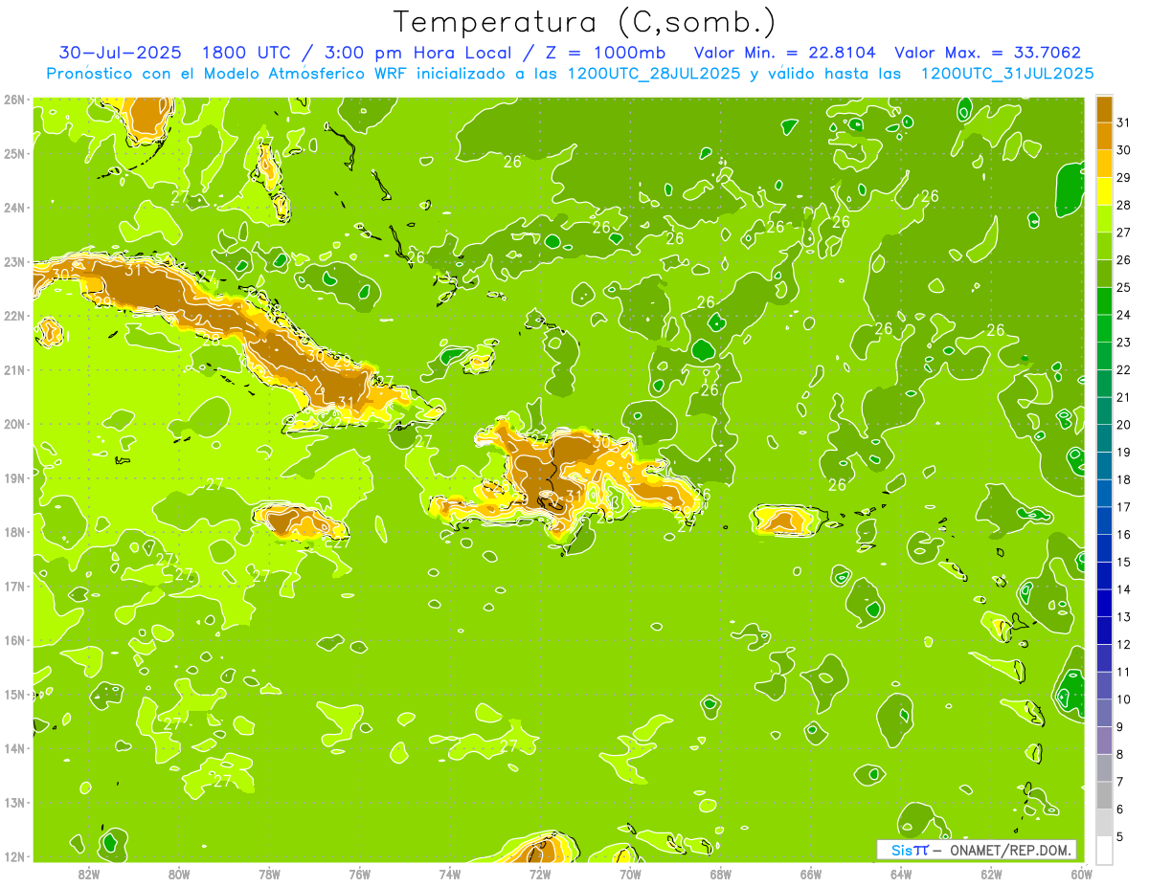Click the legend label "5" on color bar

pos(1120,836)
